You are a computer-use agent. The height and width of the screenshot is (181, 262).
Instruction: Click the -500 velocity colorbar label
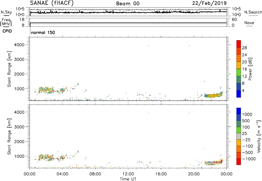pos(248,152)
